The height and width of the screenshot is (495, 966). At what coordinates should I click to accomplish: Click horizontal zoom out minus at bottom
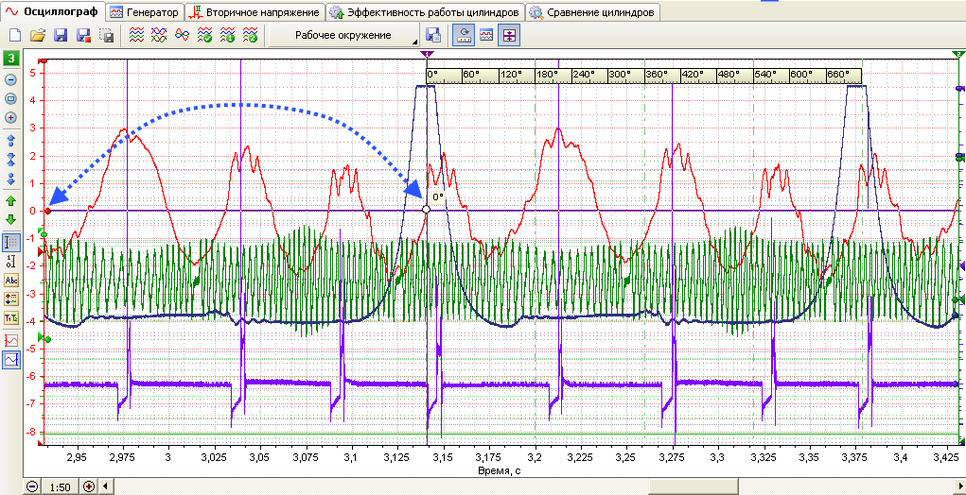[33, 486]
